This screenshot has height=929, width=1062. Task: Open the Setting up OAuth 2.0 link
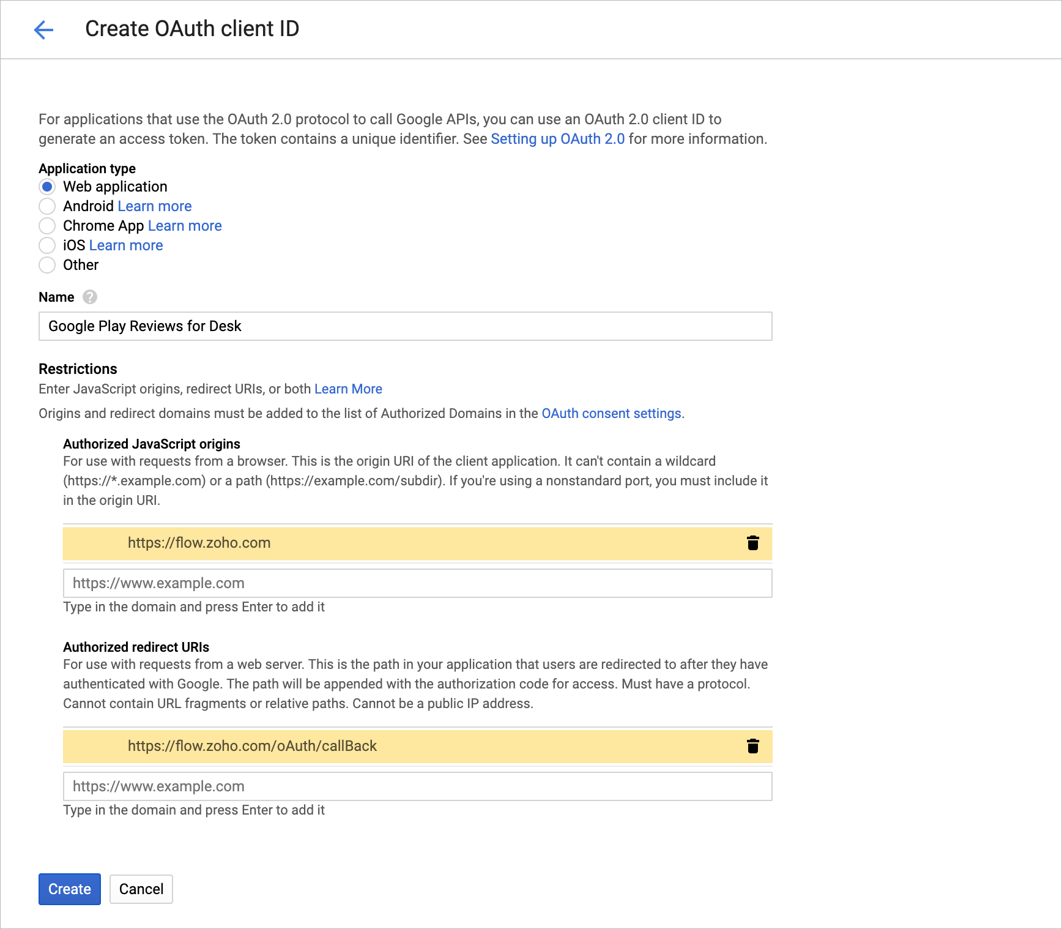point(557,139)
